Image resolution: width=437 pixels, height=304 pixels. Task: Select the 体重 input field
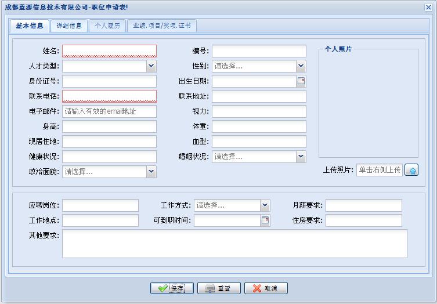tap(259, 126)
